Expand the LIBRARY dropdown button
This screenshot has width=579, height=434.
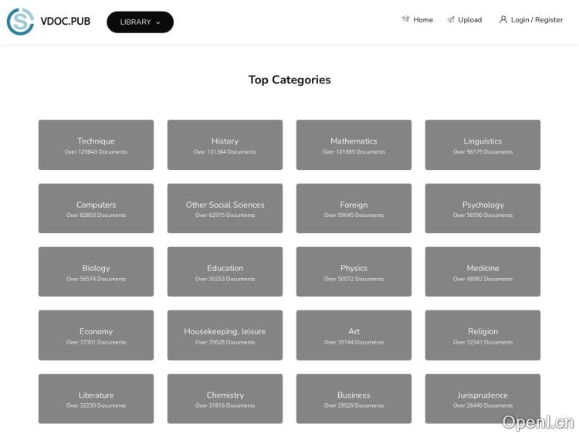point(140,22)
